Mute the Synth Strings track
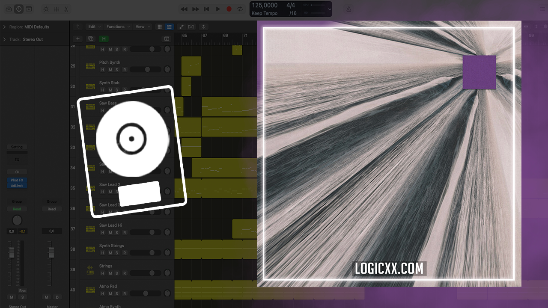This screenshot has width=548, height=308. tap(110, 253)
